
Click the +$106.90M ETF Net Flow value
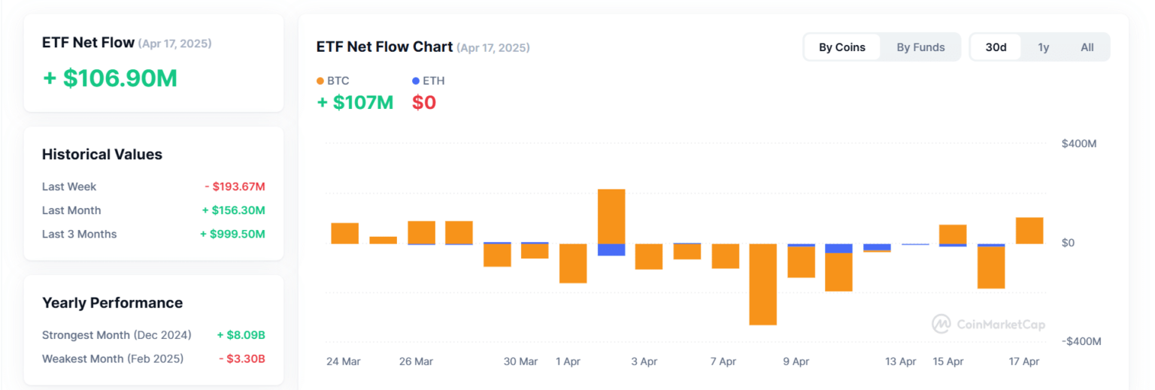pos(110,78)
